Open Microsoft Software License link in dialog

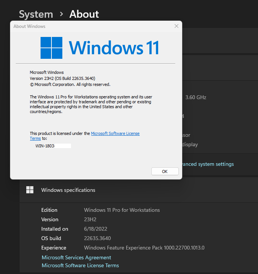[x=115, y=133]
